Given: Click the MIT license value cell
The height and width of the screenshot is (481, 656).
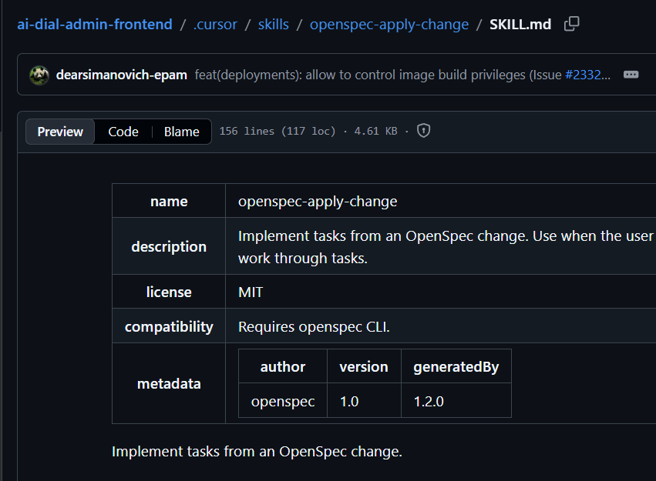Looking at the screenshot, I should (251, 292).
